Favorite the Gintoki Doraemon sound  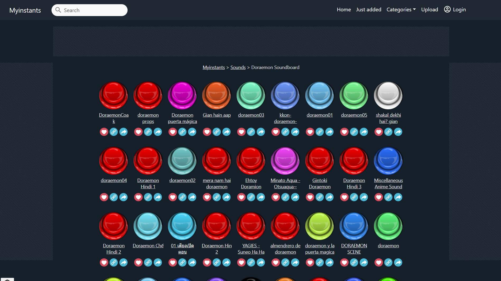coord(310,197)
